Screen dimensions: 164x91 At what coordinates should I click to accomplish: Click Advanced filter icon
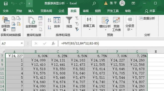click(77, 29)
